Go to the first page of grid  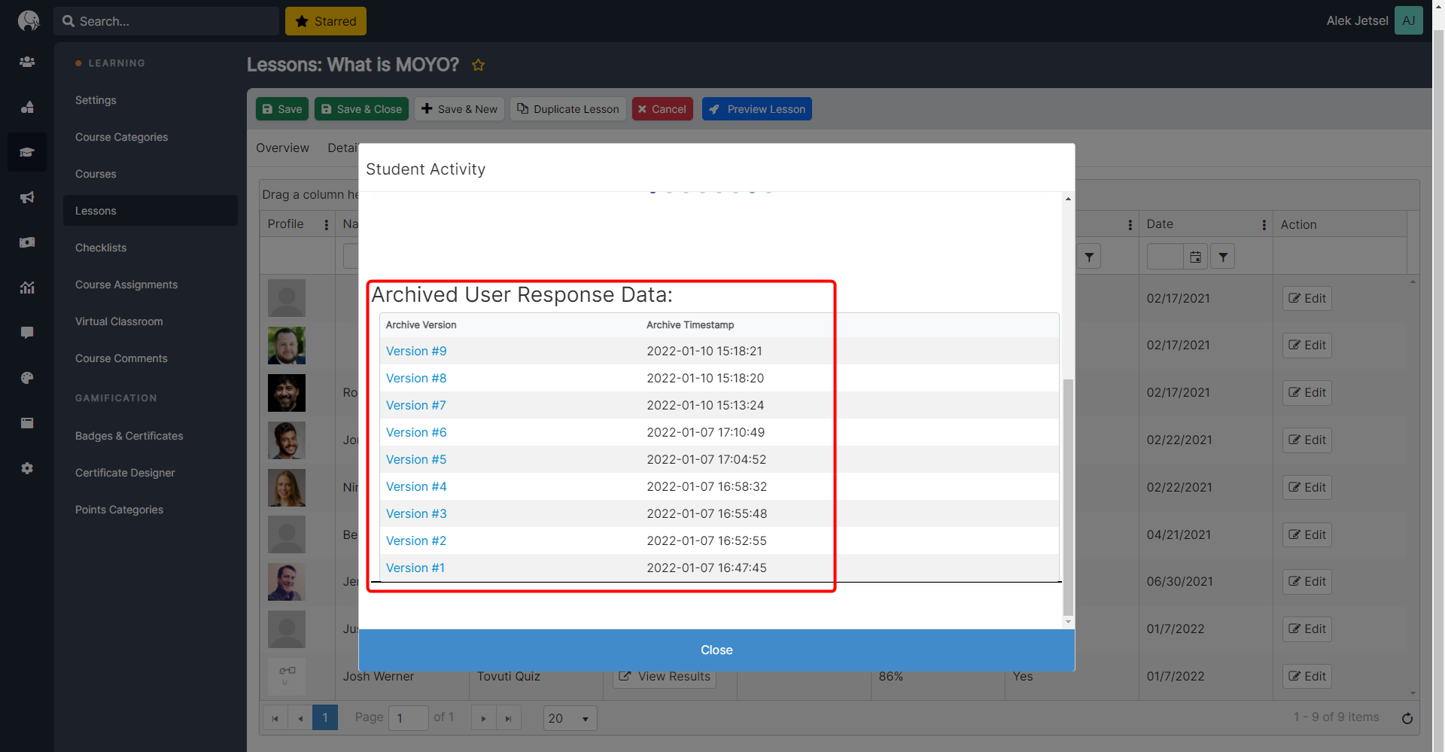275,718
